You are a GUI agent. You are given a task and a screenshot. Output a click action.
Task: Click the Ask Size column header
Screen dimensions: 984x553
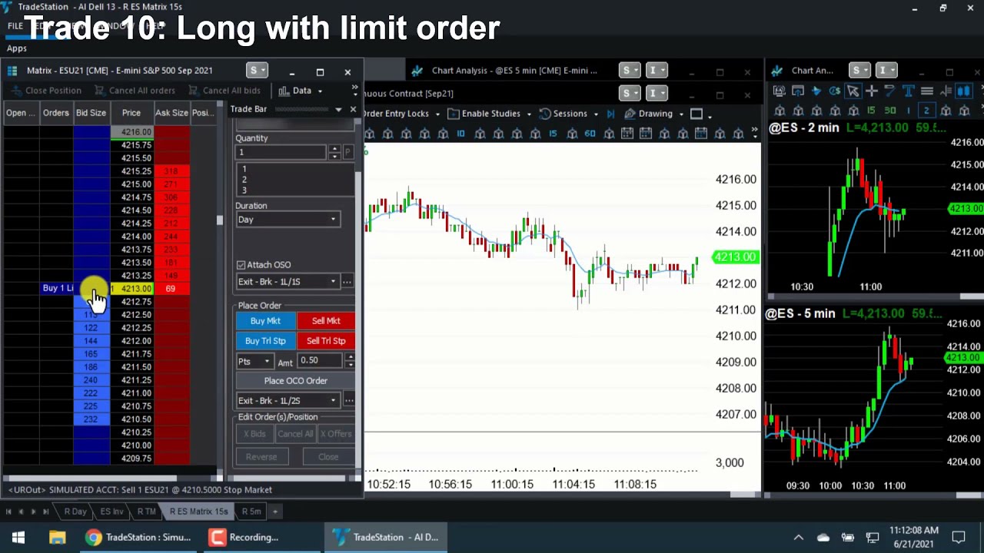[171, 113]
